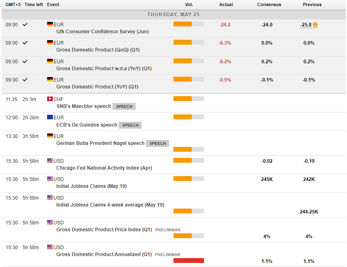Click the German flag on Buba Nagel speech row

pos(50,136)
